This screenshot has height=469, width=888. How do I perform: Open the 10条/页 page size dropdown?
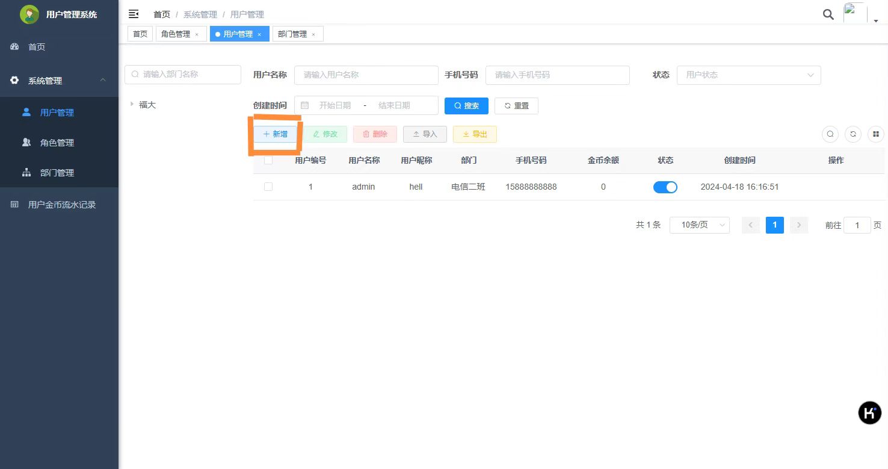(x=700, y=225)
